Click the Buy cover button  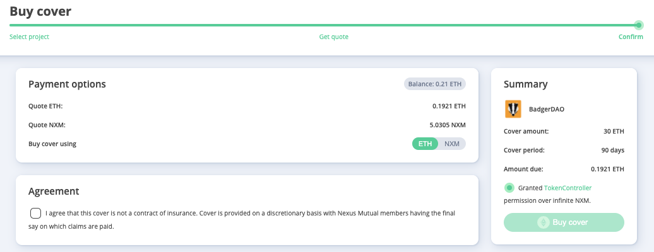tap(564, 222)
